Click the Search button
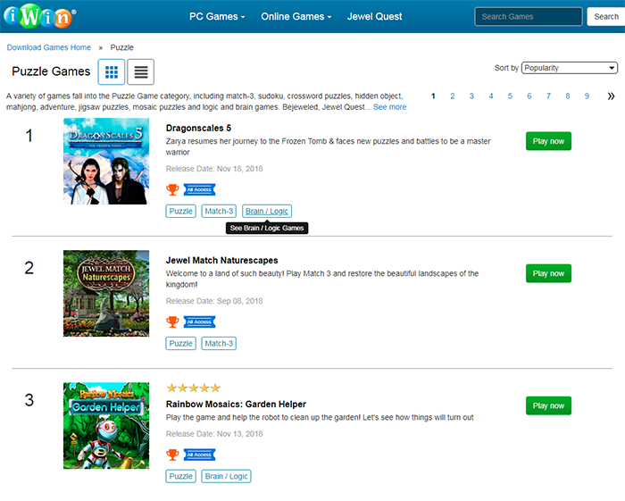The image size is (625, 501). [x=606, y=16]
